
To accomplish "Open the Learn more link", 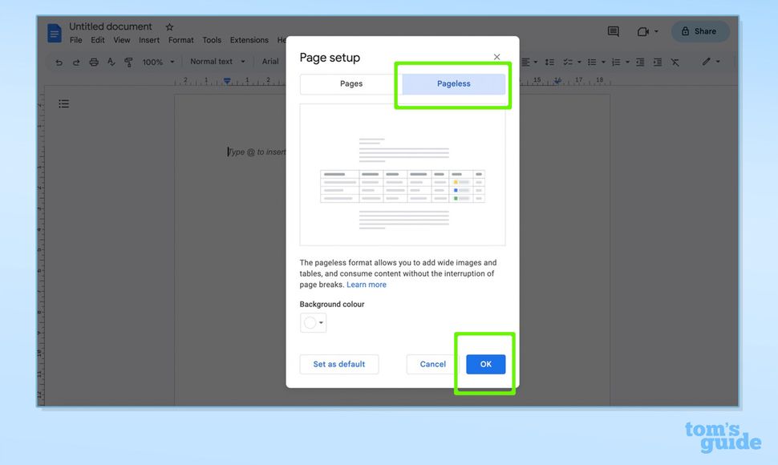I will click(367, 284).
